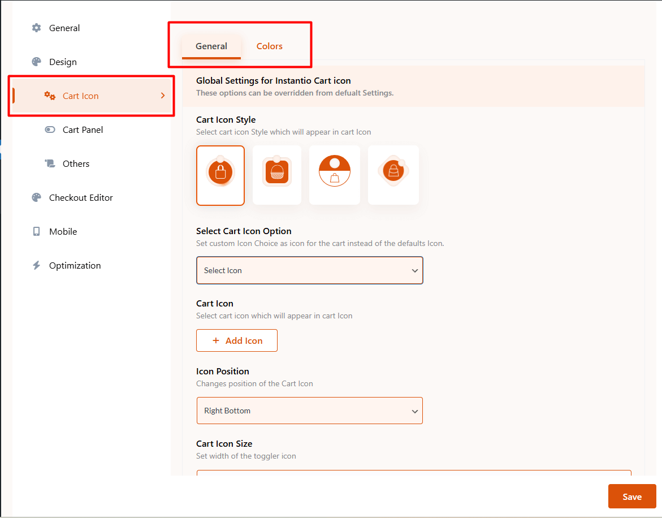Switch to the Colors tab
Viewport: 662px width, 518px height.
coord(269,46)
